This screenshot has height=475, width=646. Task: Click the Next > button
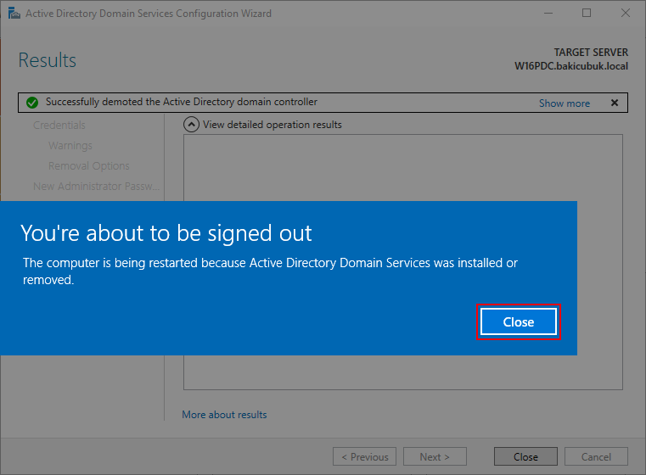(x=435, y=456)
